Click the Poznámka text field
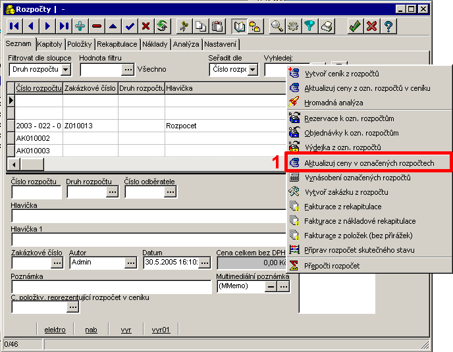453x352 pixels. click(111, 287)
